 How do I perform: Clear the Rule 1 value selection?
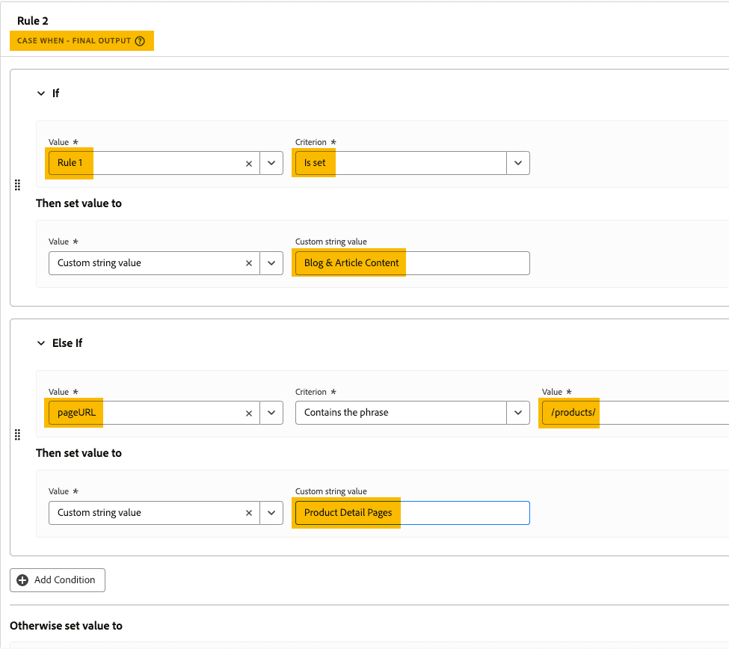[249, 163]
